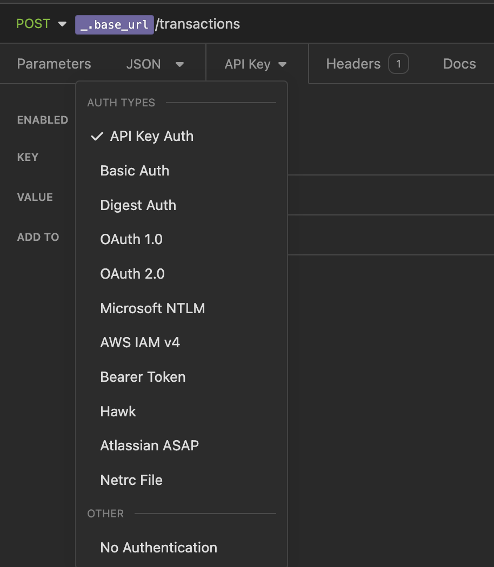Choose Bearer Token authentication
The height and width of the screenshot is (567, 494).
(x=143, y=377)
